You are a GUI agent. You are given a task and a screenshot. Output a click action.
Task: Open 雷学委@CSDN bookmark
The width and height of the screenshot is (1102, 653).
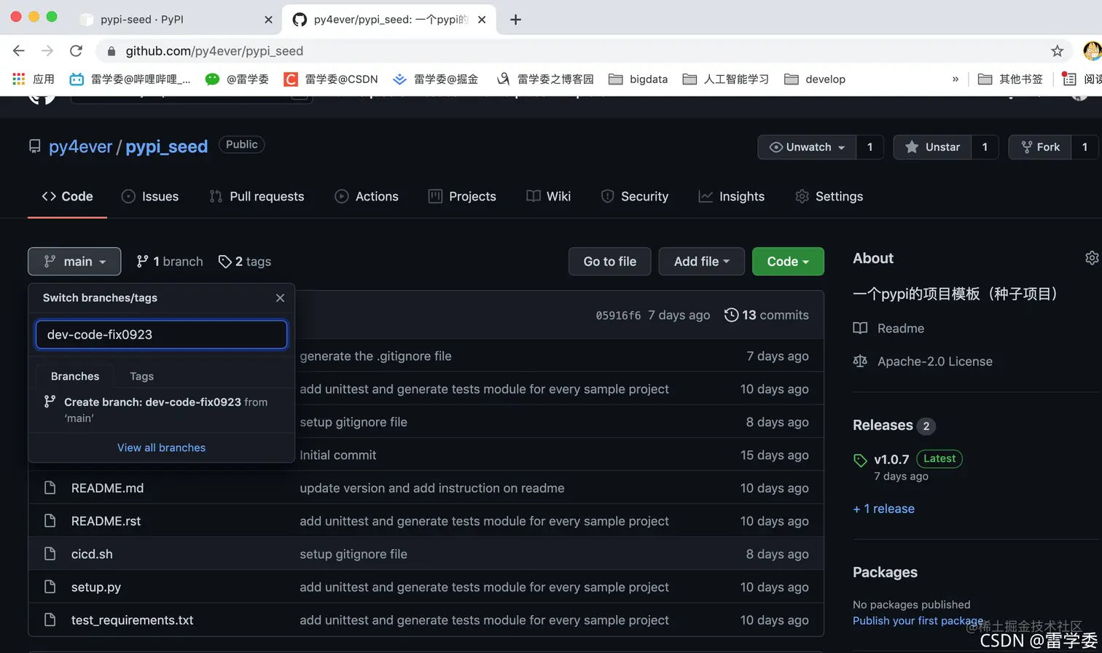coord(331,79)
